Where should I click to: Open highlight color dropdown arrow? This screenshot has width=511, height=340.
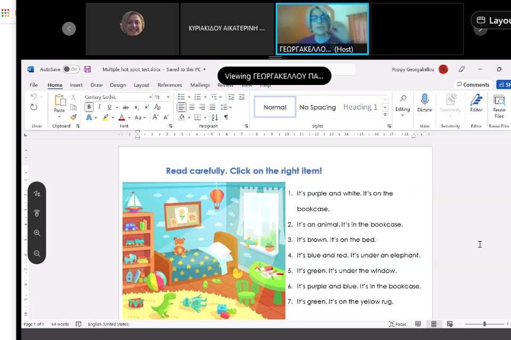[113, 117]
